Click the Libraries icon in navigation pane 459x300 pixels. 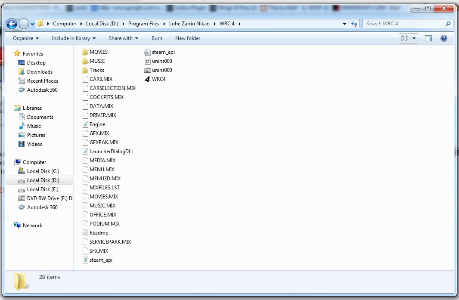[x=17, y=108]
